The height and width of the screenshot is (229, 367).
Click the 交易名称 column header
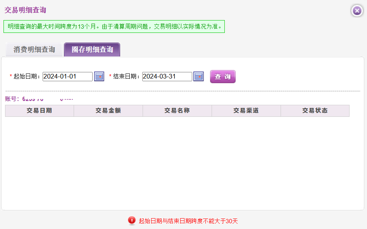[x=177, y=111]
